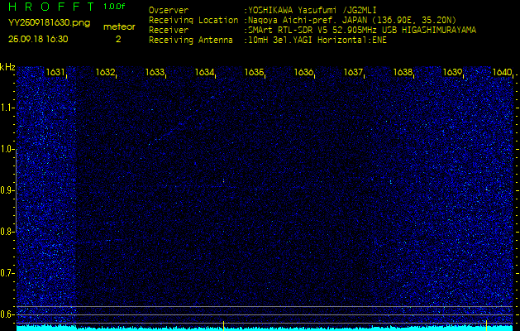Click the 1637 time axis label
The image size is (520, 331).
(353, 72)
